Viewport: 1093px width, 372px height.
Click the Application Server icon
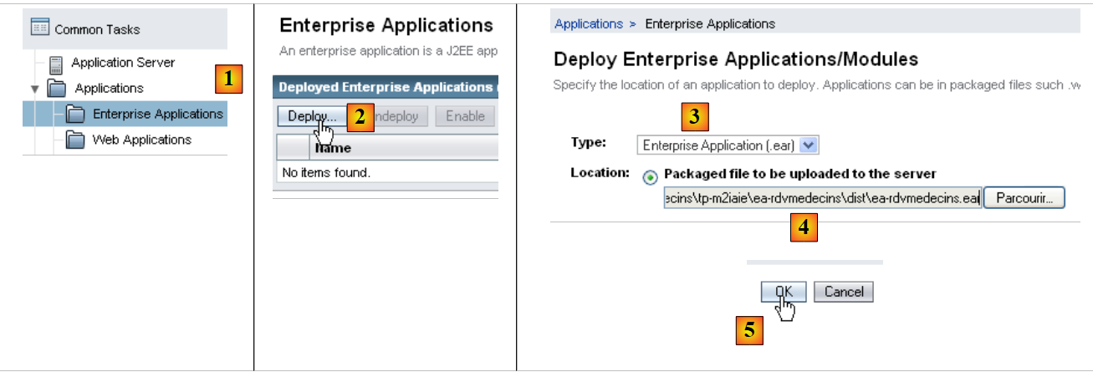click(x=56, y=64)
